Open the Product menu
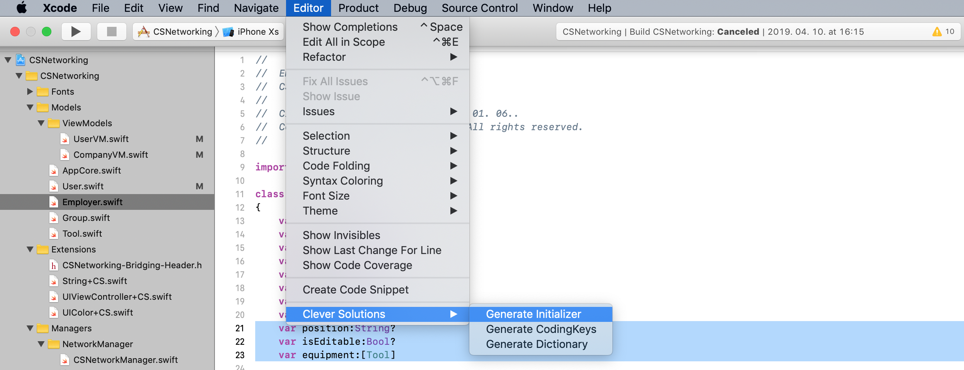 click(358, 8)
